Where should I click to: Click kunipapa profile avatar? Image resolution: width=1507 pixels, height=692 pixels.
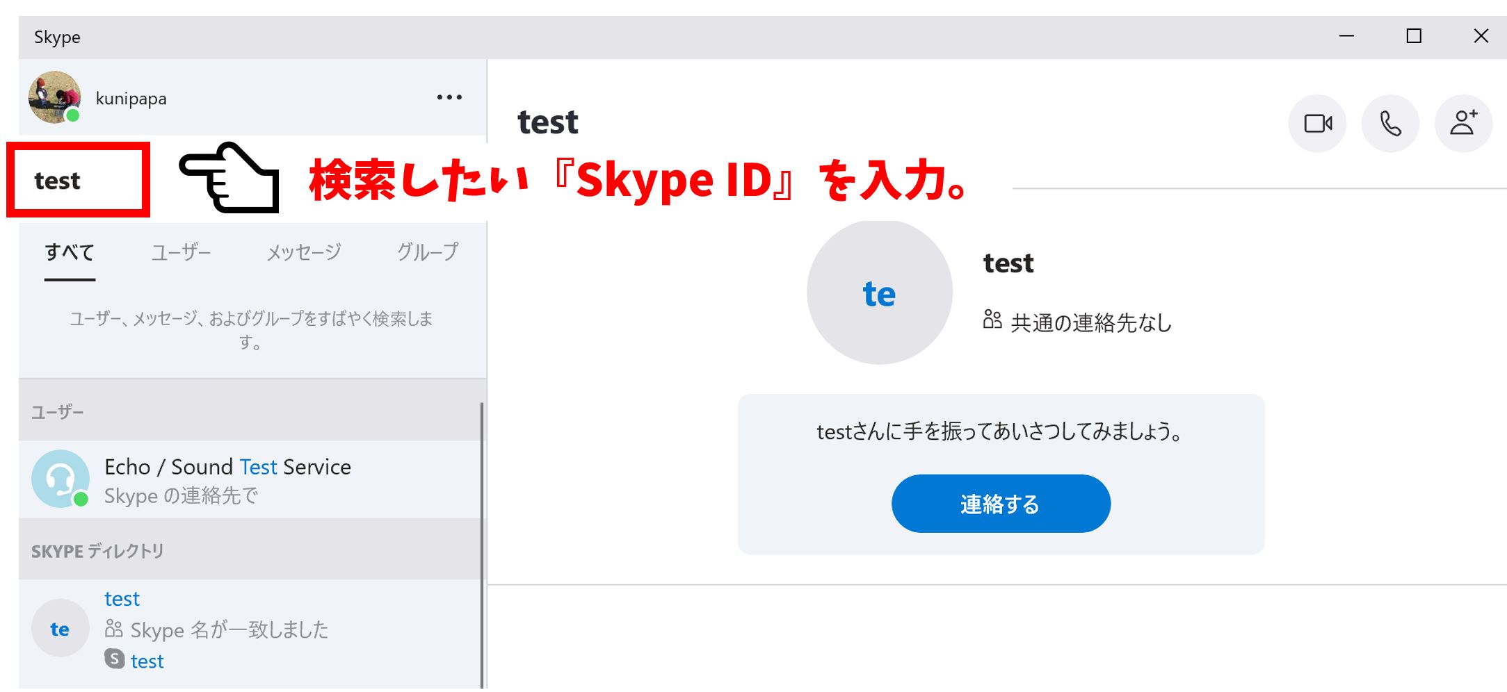pos(54,97)
